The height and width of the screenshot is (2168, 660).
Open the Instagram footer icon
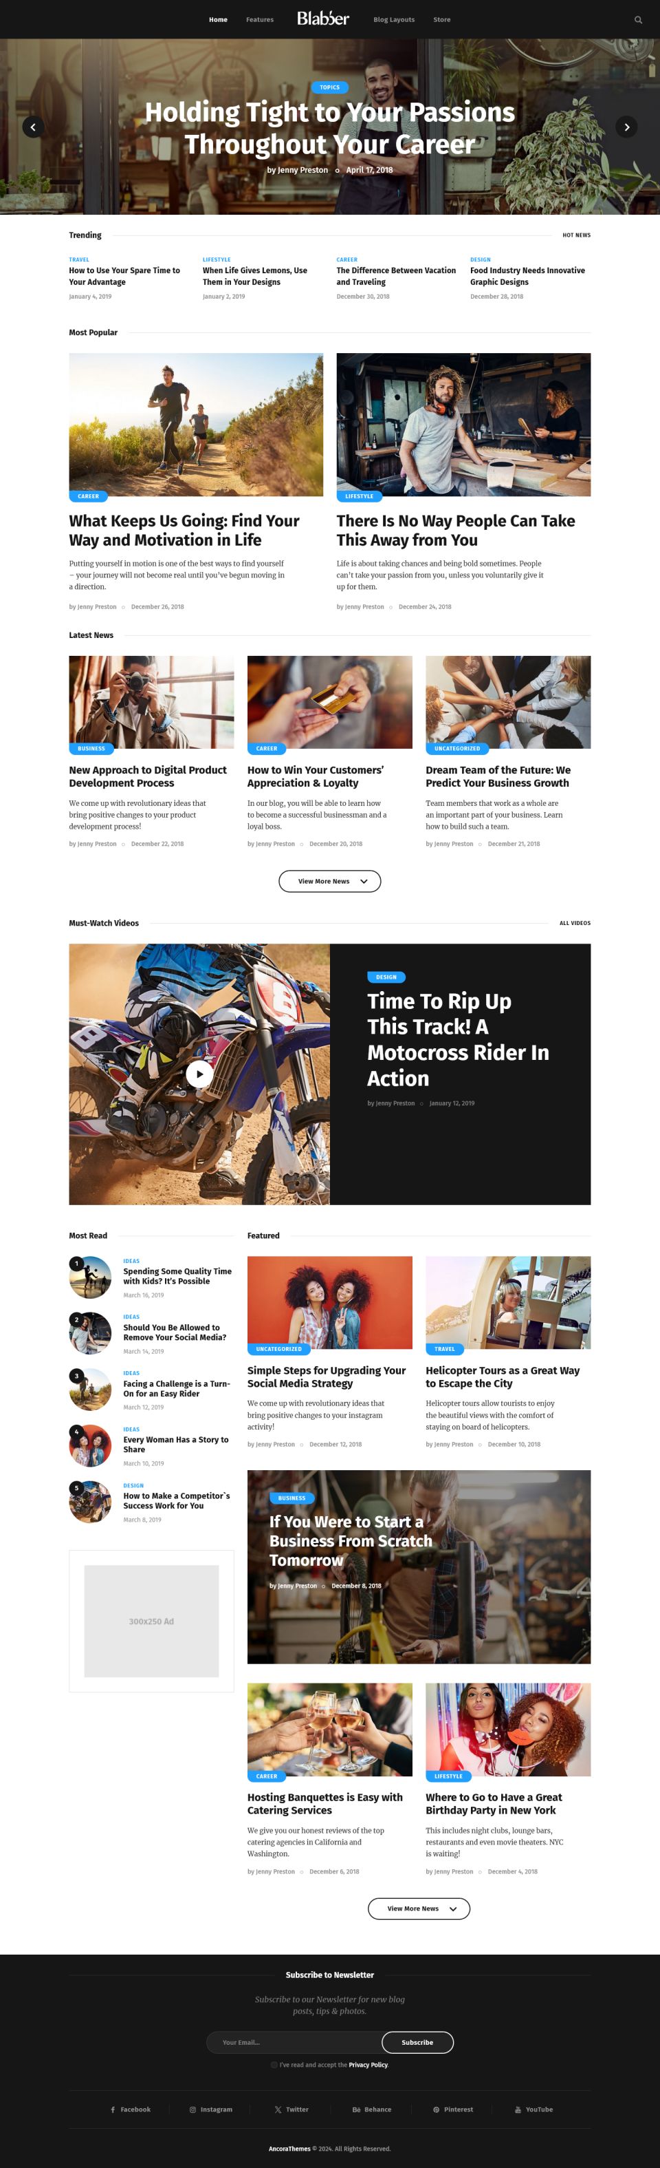pos(192,2109)
